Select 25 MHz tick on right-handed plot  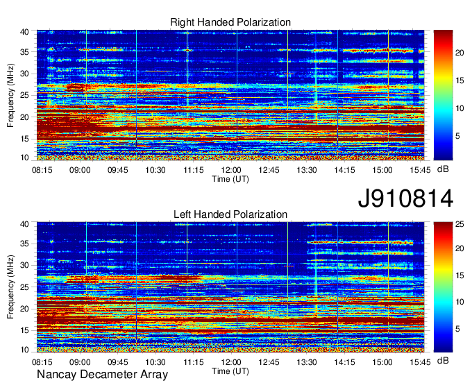(25, 95)
